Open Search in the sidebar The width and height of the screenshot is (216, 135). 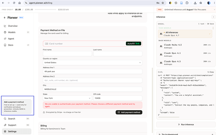click(x=17, y=119)
